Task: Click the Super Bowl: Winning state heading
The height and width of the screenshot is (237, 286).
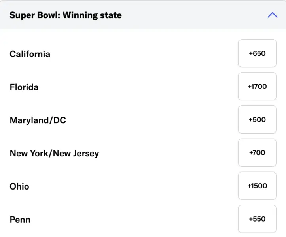Action: [x=66, y=15]
